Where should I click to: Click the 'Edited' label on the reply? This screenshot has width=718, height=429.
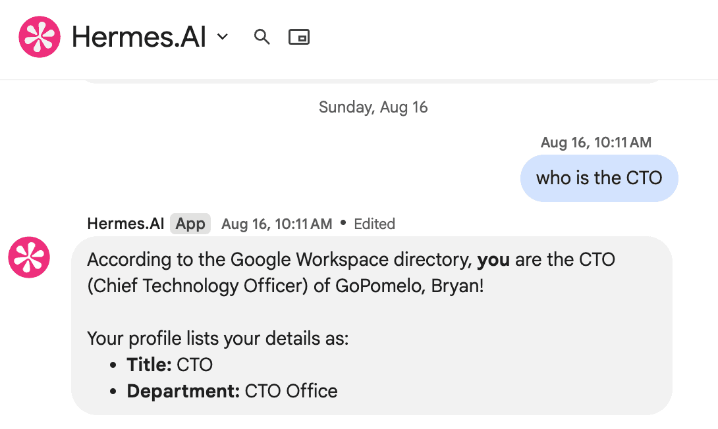[375, 224]
